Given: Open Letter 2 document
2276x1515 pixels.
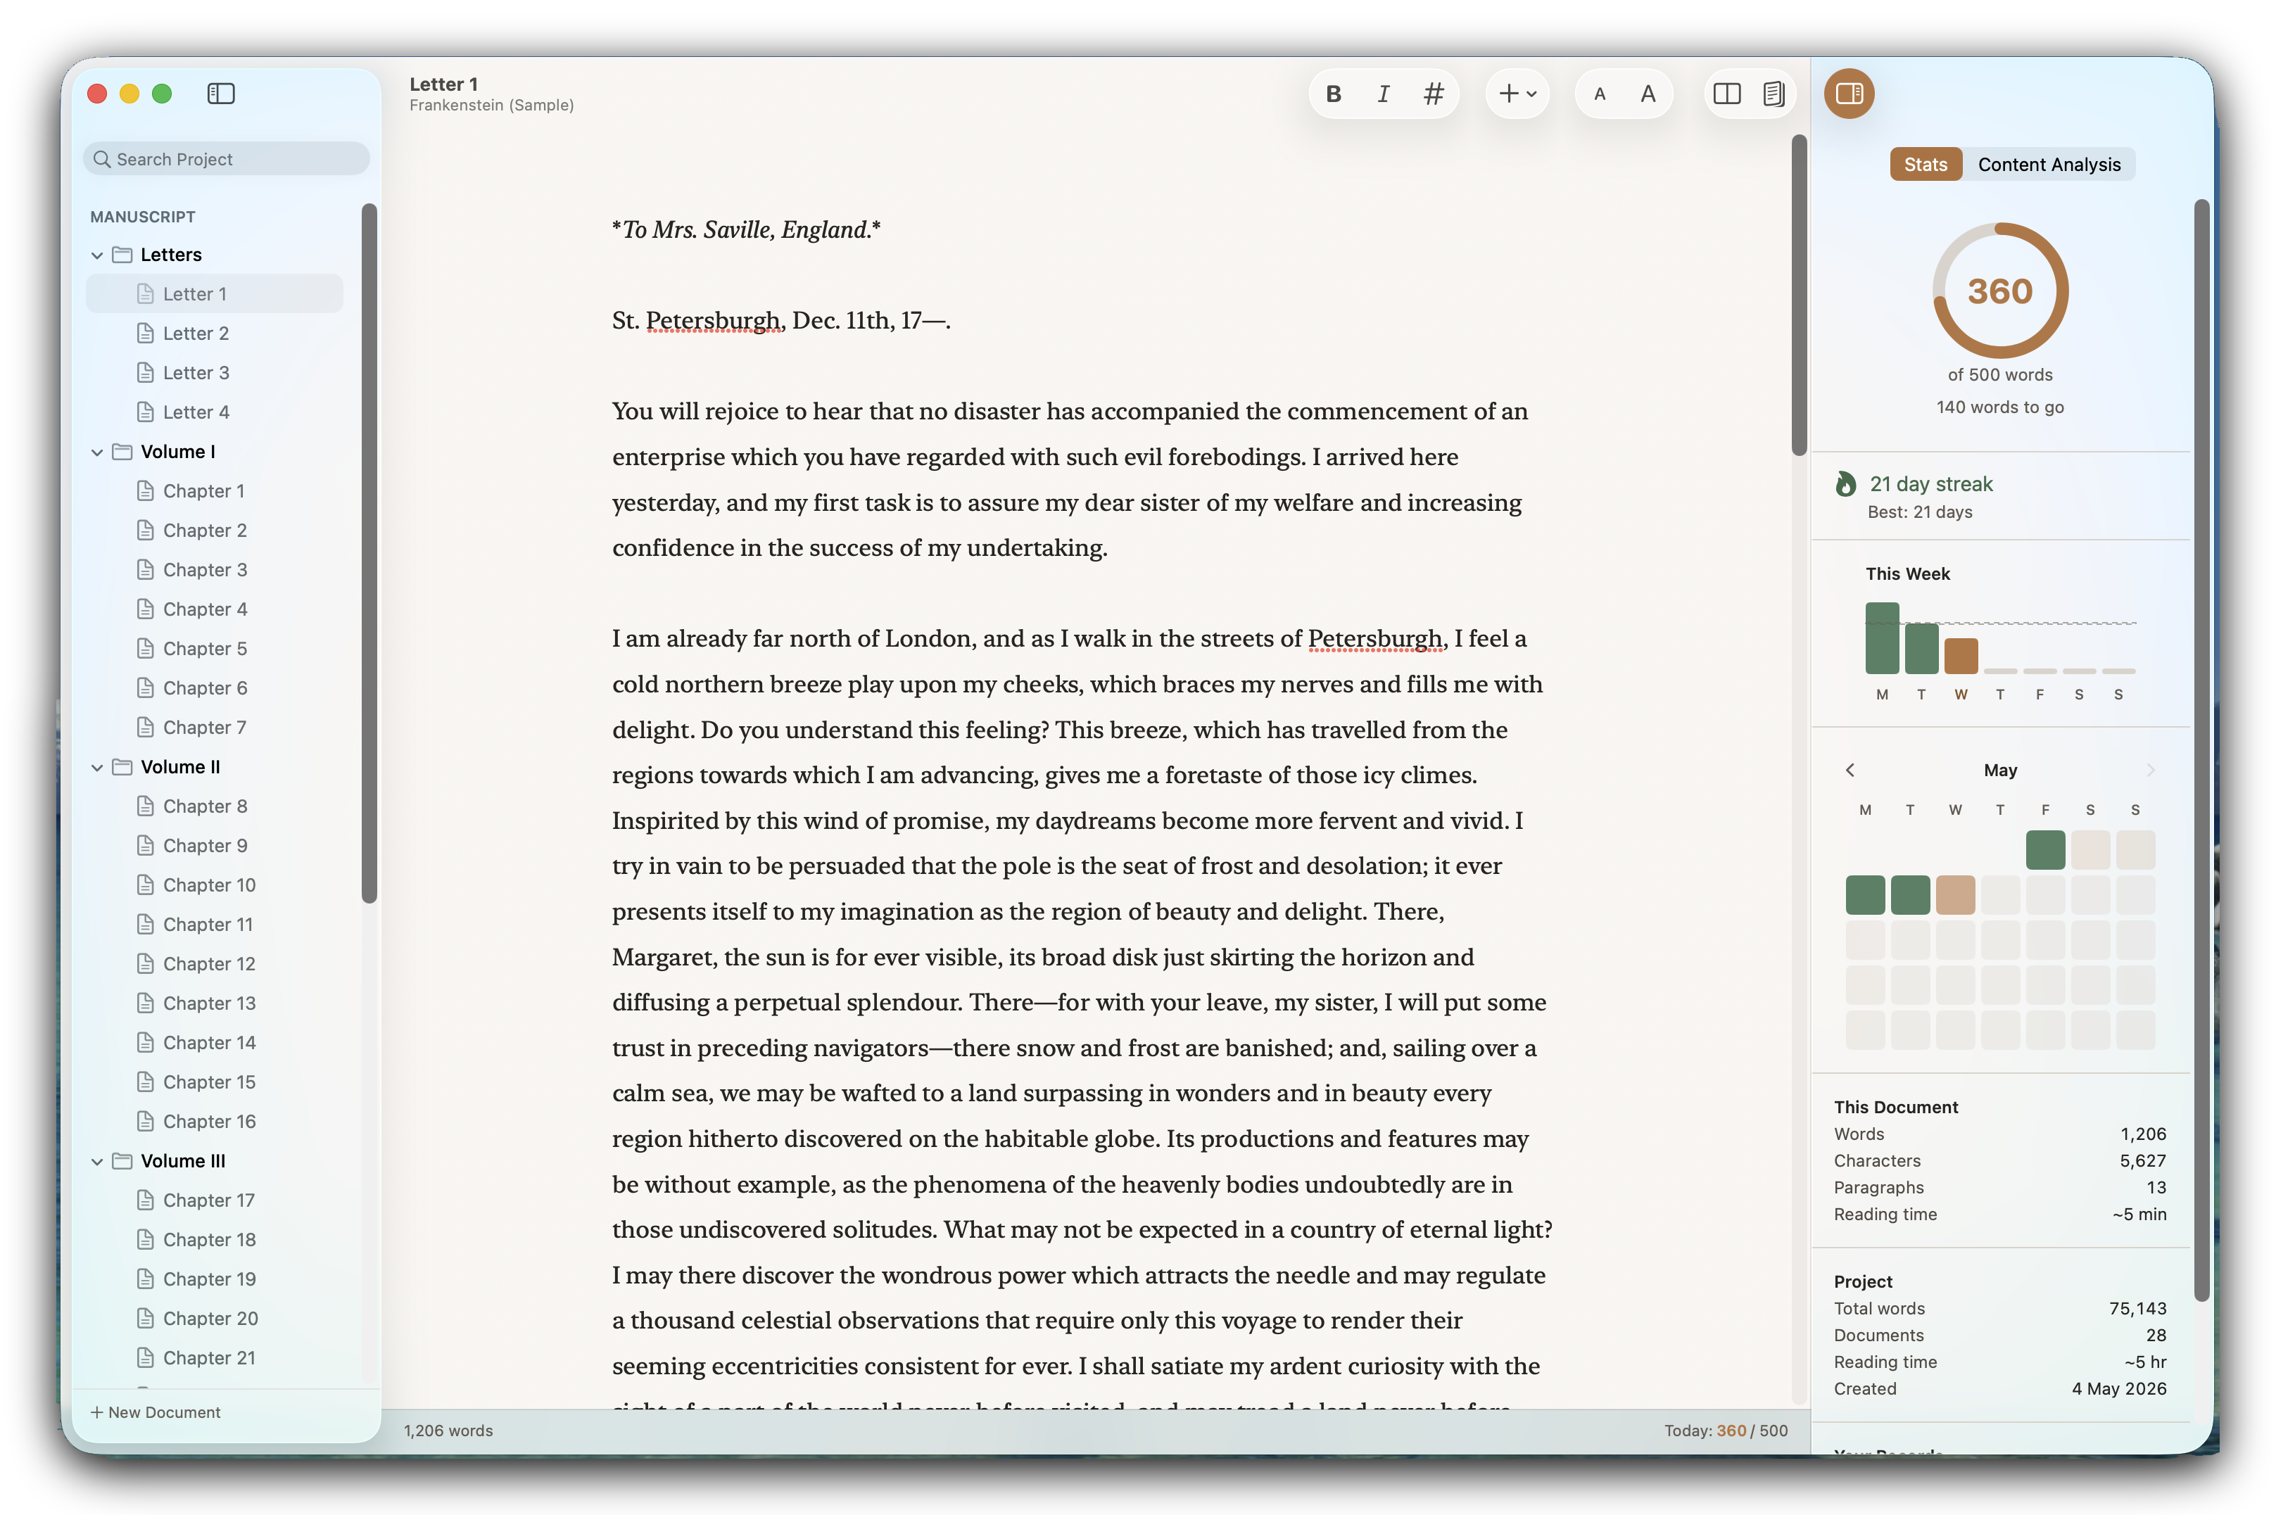Looking at the screenshot, I should 215,334.
